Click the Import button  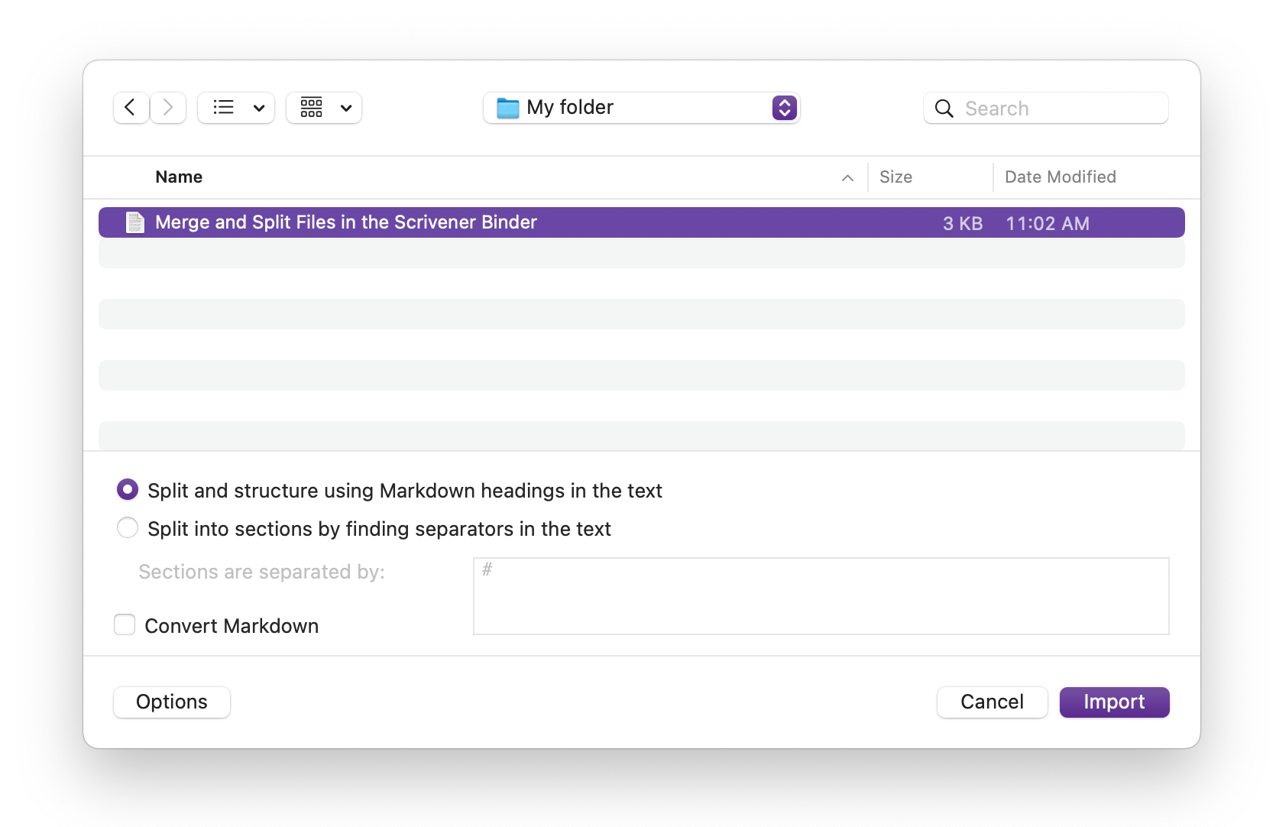(1113, 702)
